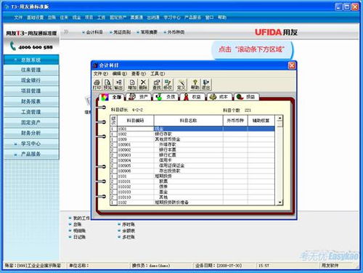Viewport: 363px width, 273px height.
Task: Click the scrollbar up arrow in account list
Action: tap(280, 118)
